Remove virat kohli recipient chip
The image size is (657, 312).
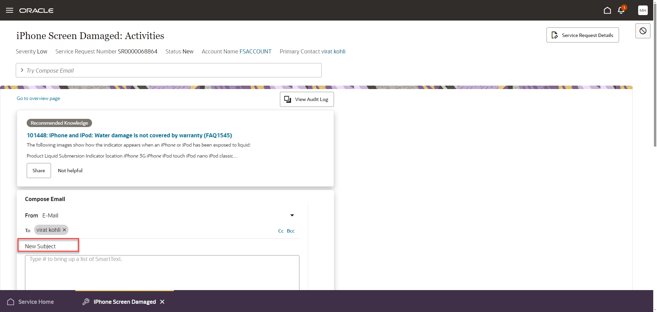[64, 230]
